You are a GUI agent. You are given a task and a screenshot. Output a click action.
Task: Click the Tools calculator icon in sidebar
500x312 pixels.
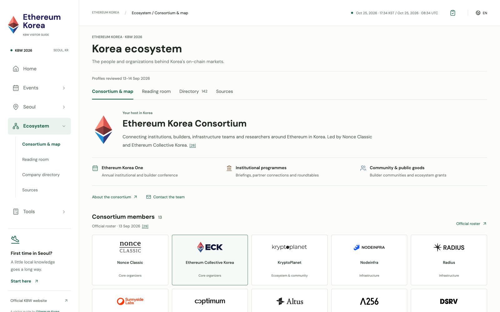point(16,212)
